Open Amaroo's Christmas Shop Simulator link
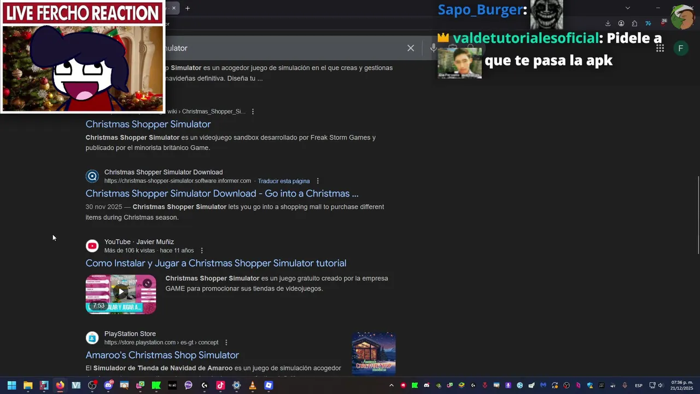The width and height of the screenshot is (700, 394). point(162,355)
